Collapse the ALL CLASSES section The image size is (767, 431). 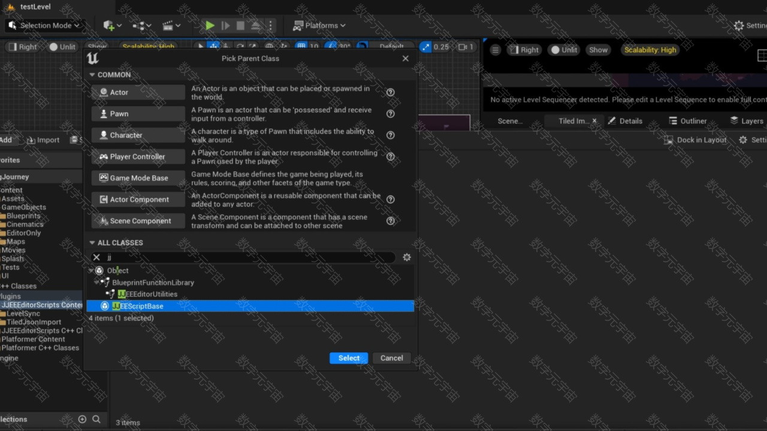coord(92,242)
